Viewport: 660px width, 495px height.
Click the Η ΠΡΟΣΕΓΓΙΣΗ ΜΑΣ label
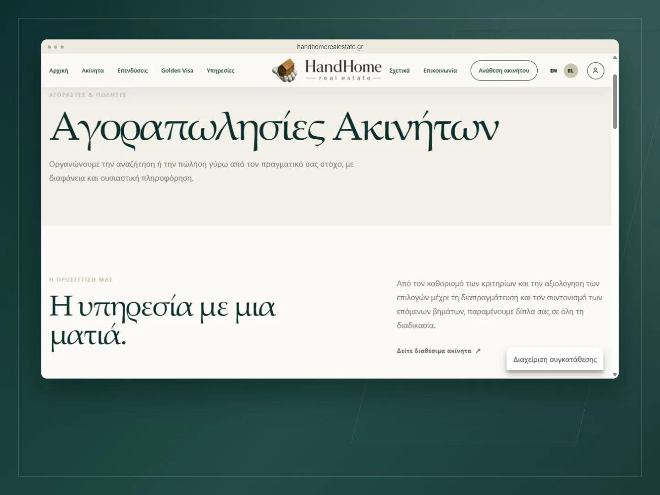point(81,280)
